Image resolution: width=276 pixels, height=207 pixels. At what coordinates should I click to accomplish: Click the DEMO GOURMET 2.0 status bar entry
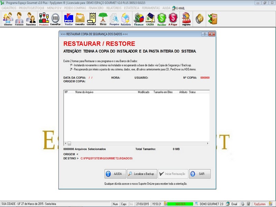point(209,204)
